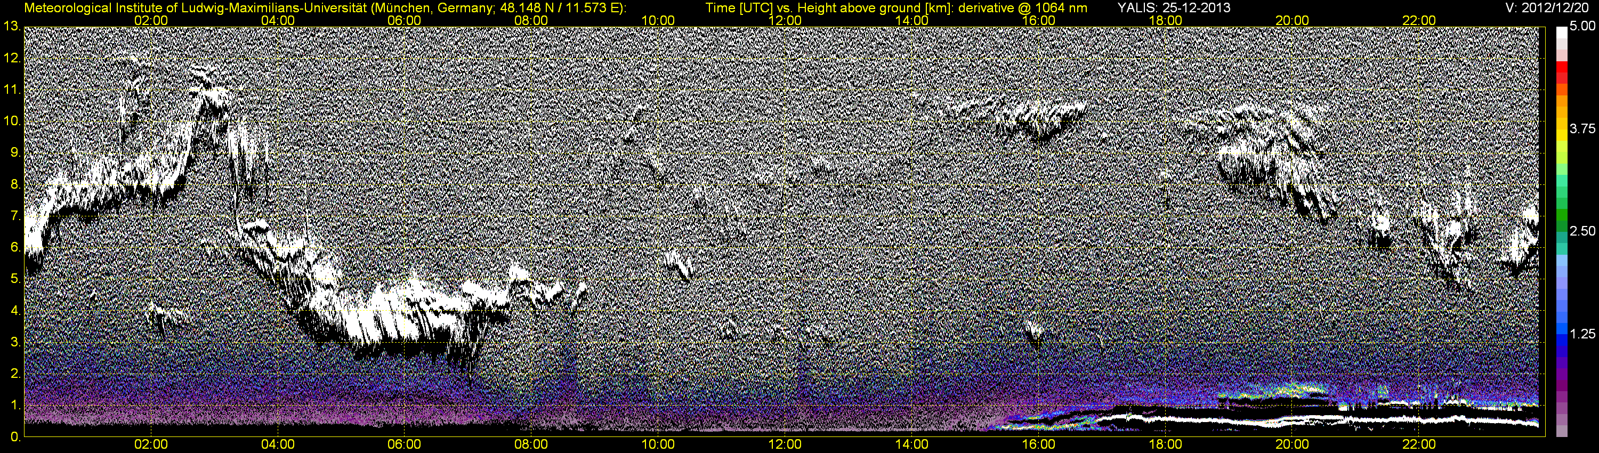This screenshot has height=453, width=1599.
Task: Click the height axis label 7
Action: point(15,216)
